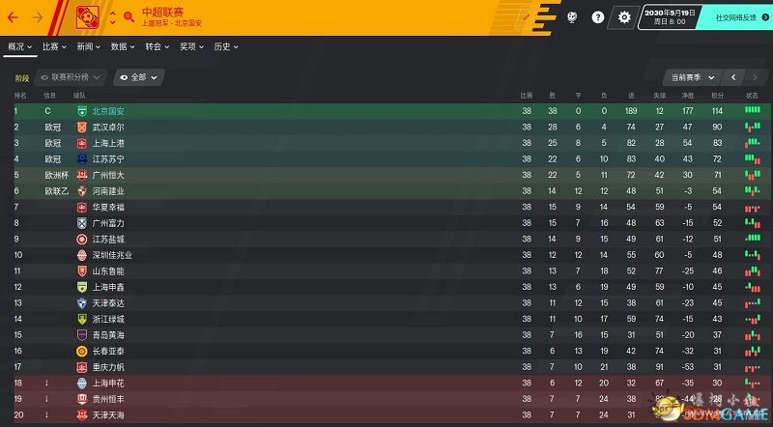Toggle the 联赛积分榜 view selector
The width and height of the screenshot is (773, 427).
click(70, 77)
